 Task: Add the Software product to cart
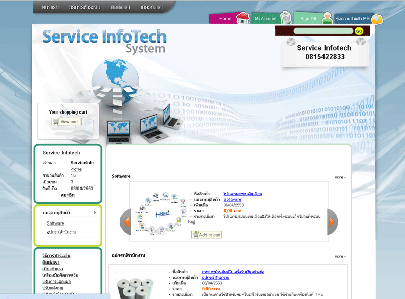207,235
